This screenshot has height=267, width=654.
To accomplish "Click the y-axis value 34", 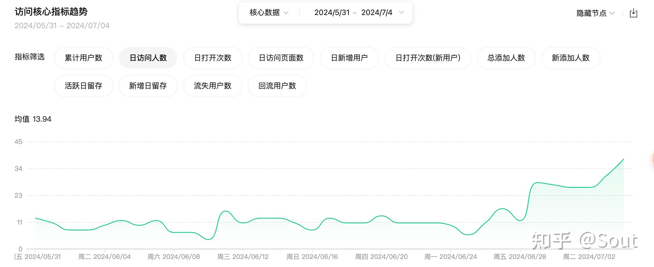I will click(18, 169).
